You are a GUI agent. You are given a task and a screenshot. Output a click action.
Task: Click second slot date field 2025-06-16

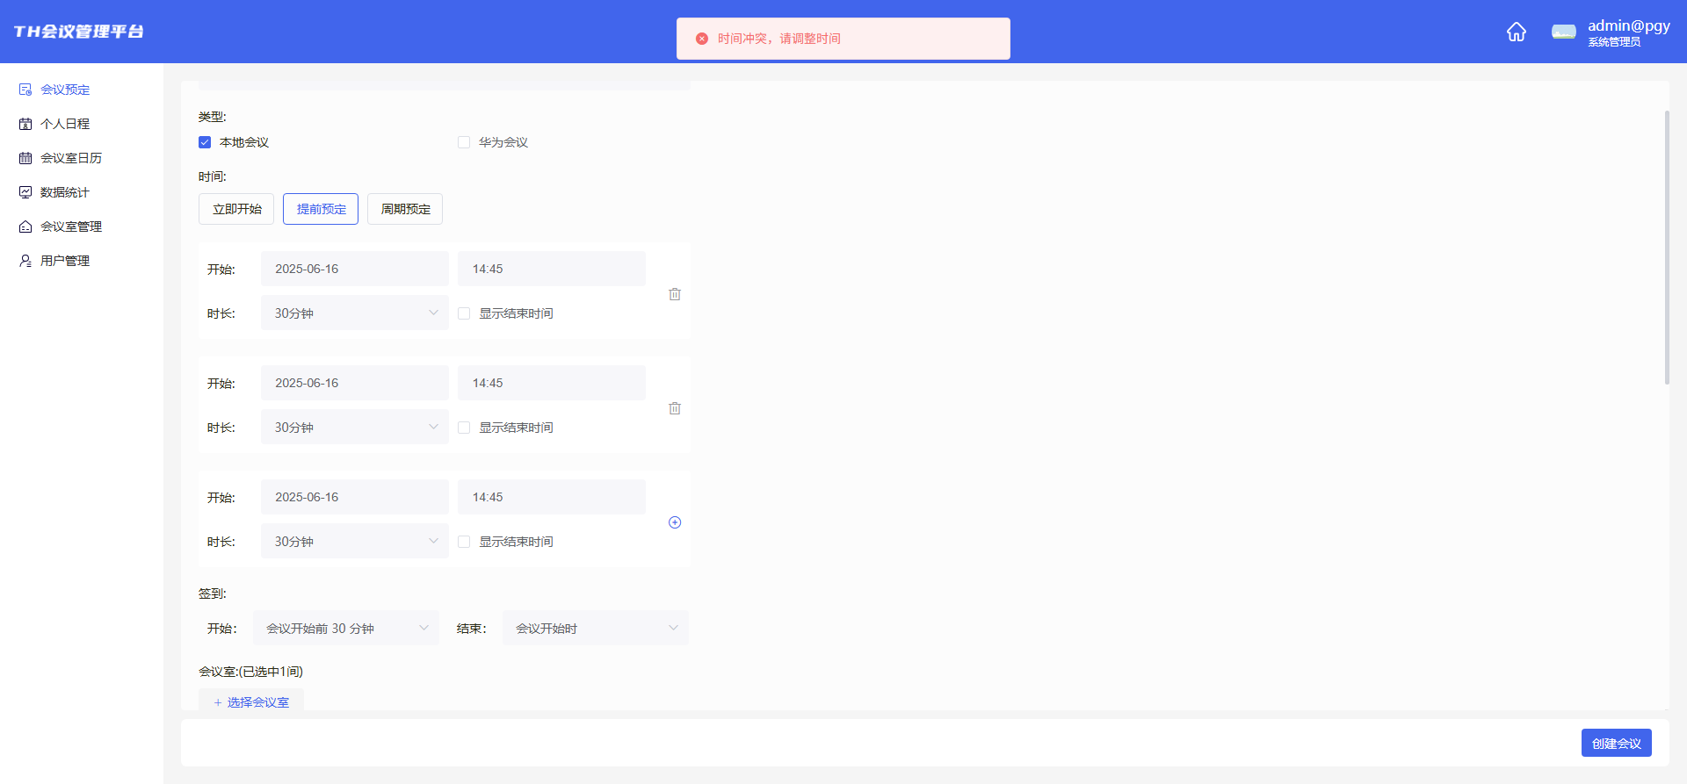click(355, 383)
